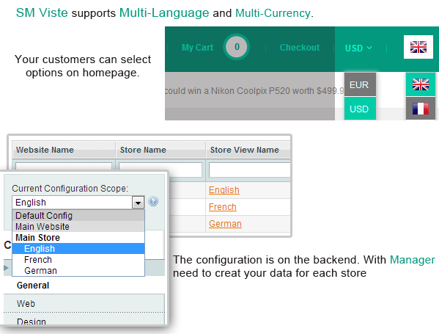The width and height of the screenshot is (439, 334).
Task: Select USD currency option in list
Action: click(360, 109)
